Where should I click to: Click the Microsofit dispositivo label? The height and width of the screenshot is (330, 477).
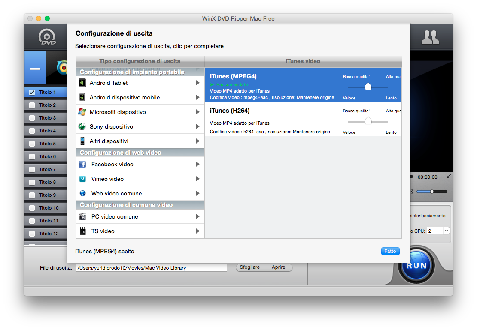[x=118, y=112]
